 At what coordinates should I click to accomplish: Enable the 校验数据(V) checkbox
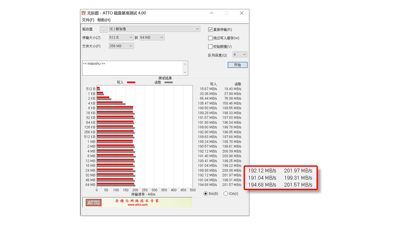pos(210,46)
